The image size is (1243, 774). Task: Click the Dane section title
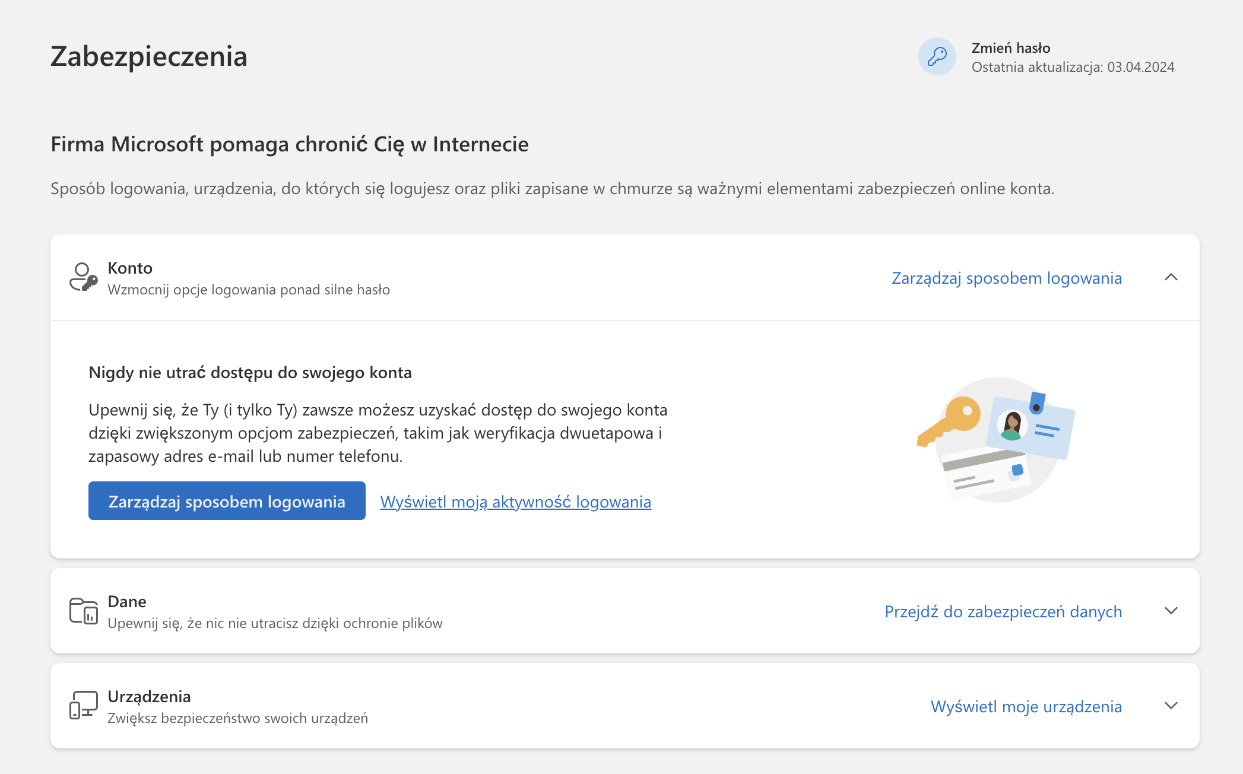(x=126, y=601)
